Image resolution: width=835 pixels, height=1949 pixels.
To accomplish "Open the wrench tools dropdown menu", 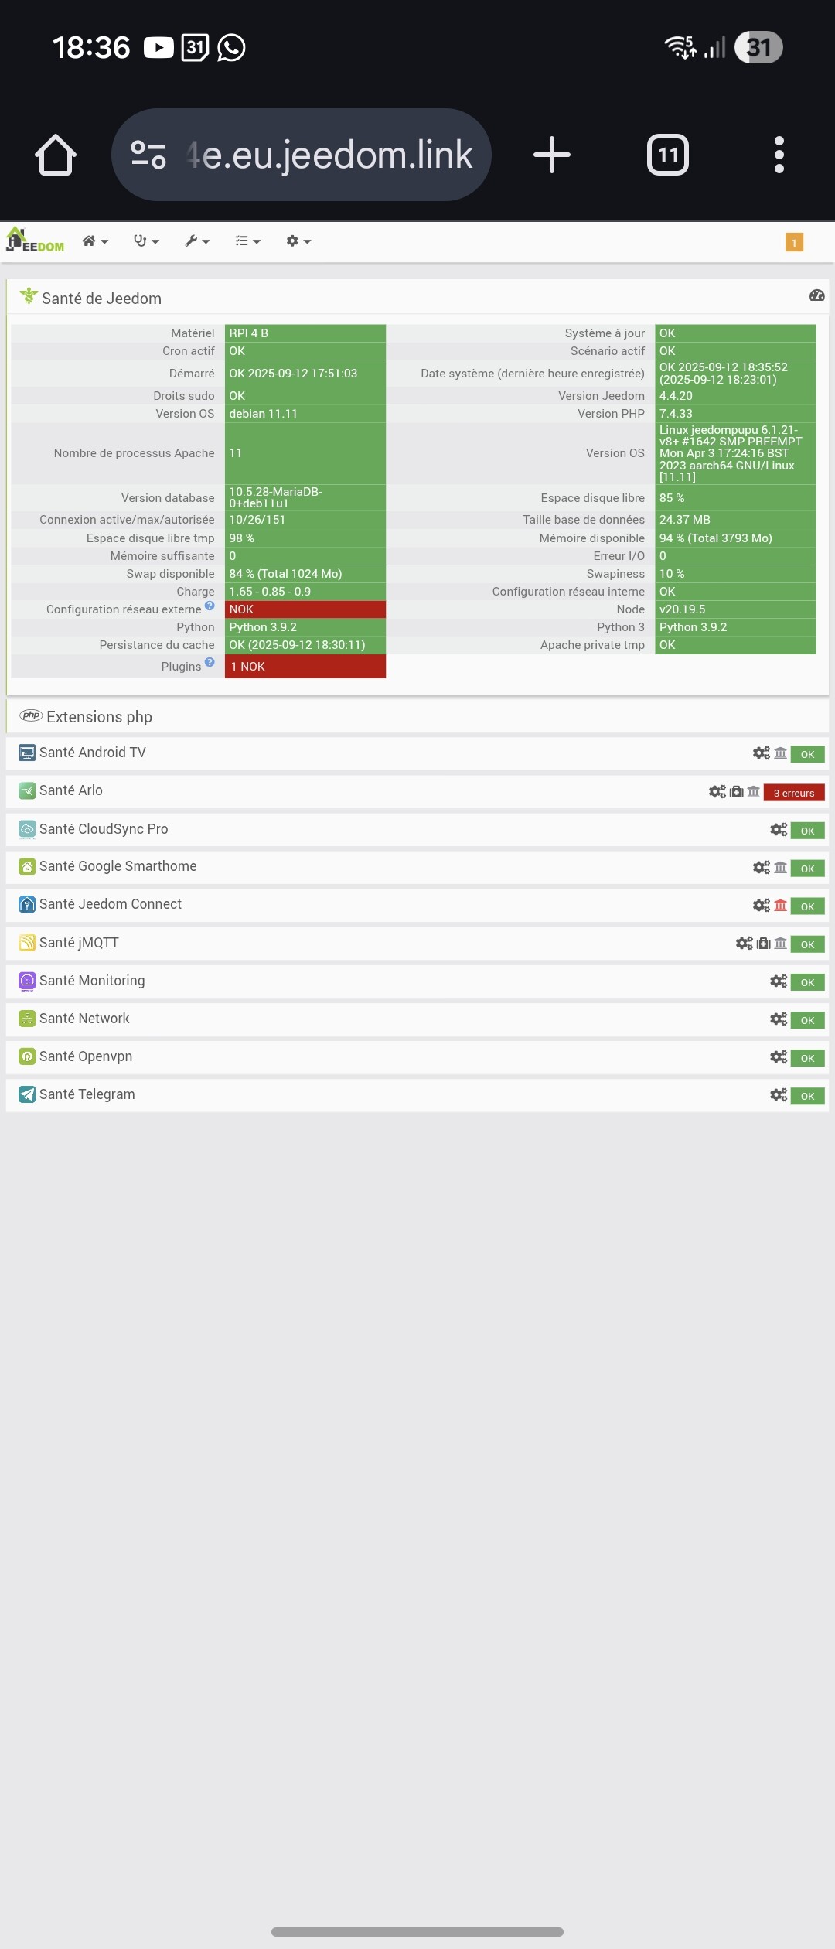I will [x=197, y=241].
